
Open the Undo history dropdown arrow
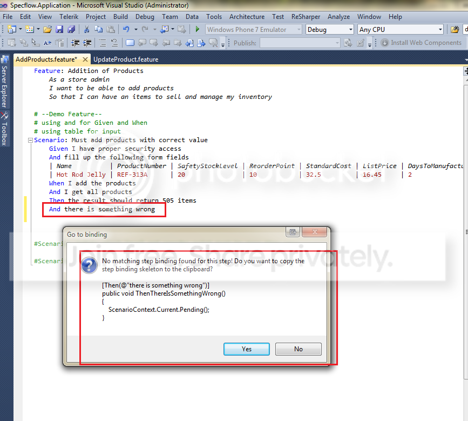point(136,29)
